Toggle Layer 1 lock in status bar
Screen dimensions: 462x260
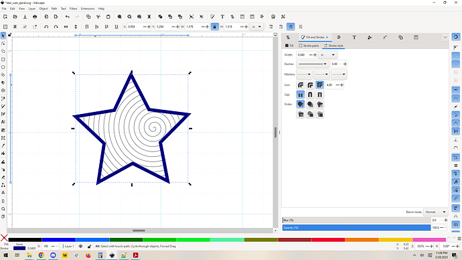click(89, 246)
